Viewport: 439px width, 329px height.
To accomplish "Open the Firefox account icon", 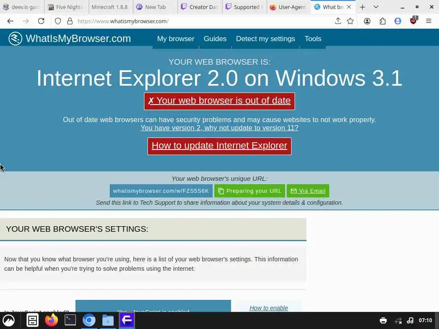I will [367, 21].
